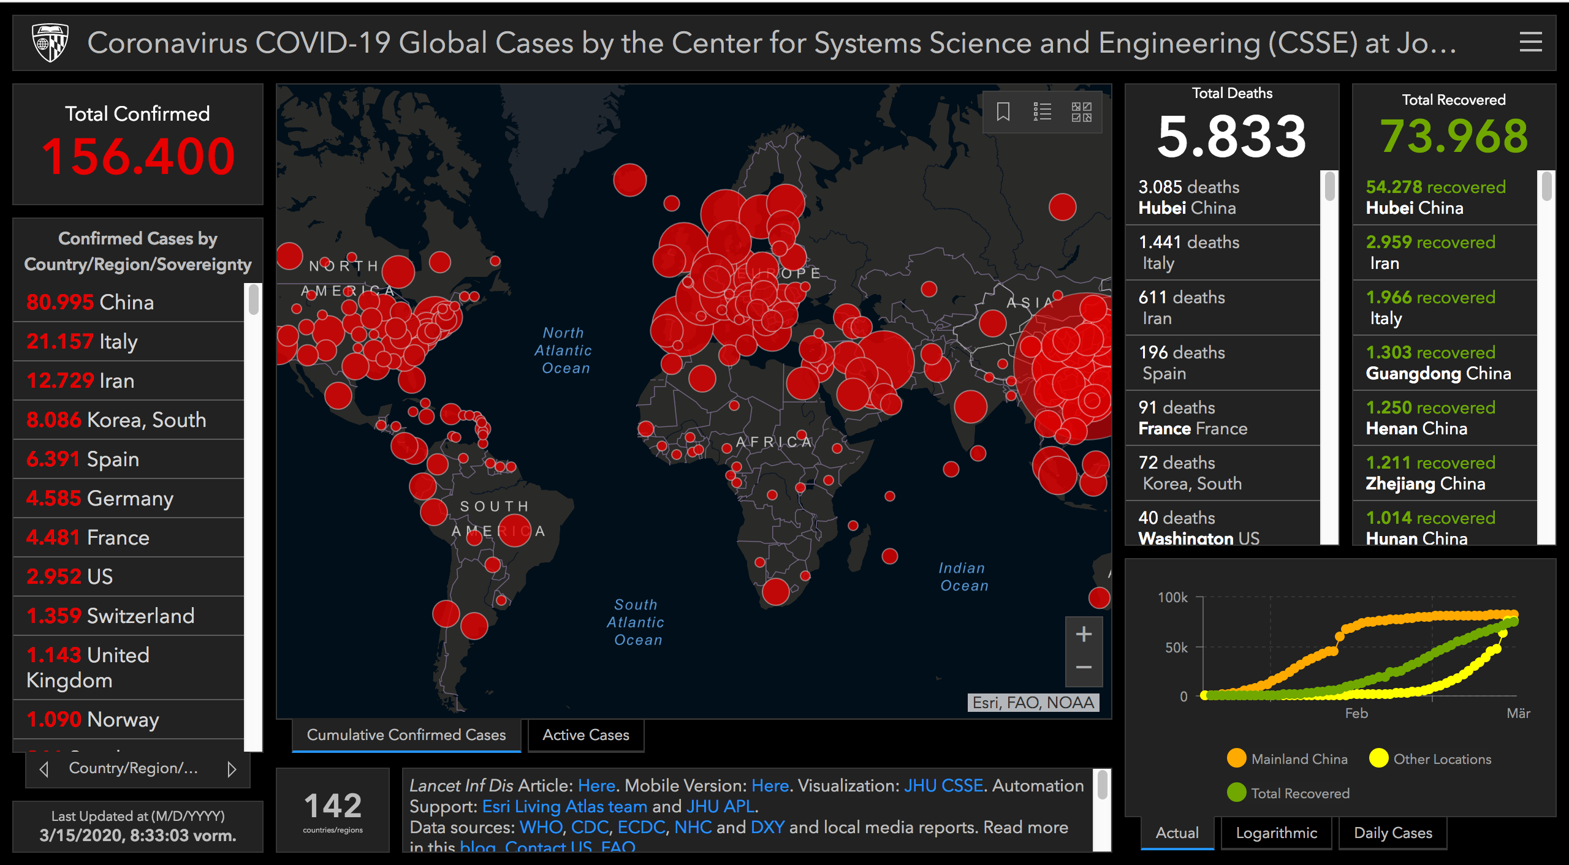Viewport: 1569px width, 865px height.
Task: Click the 2.959 recovered Iran entry
Action: point(1445,252)
